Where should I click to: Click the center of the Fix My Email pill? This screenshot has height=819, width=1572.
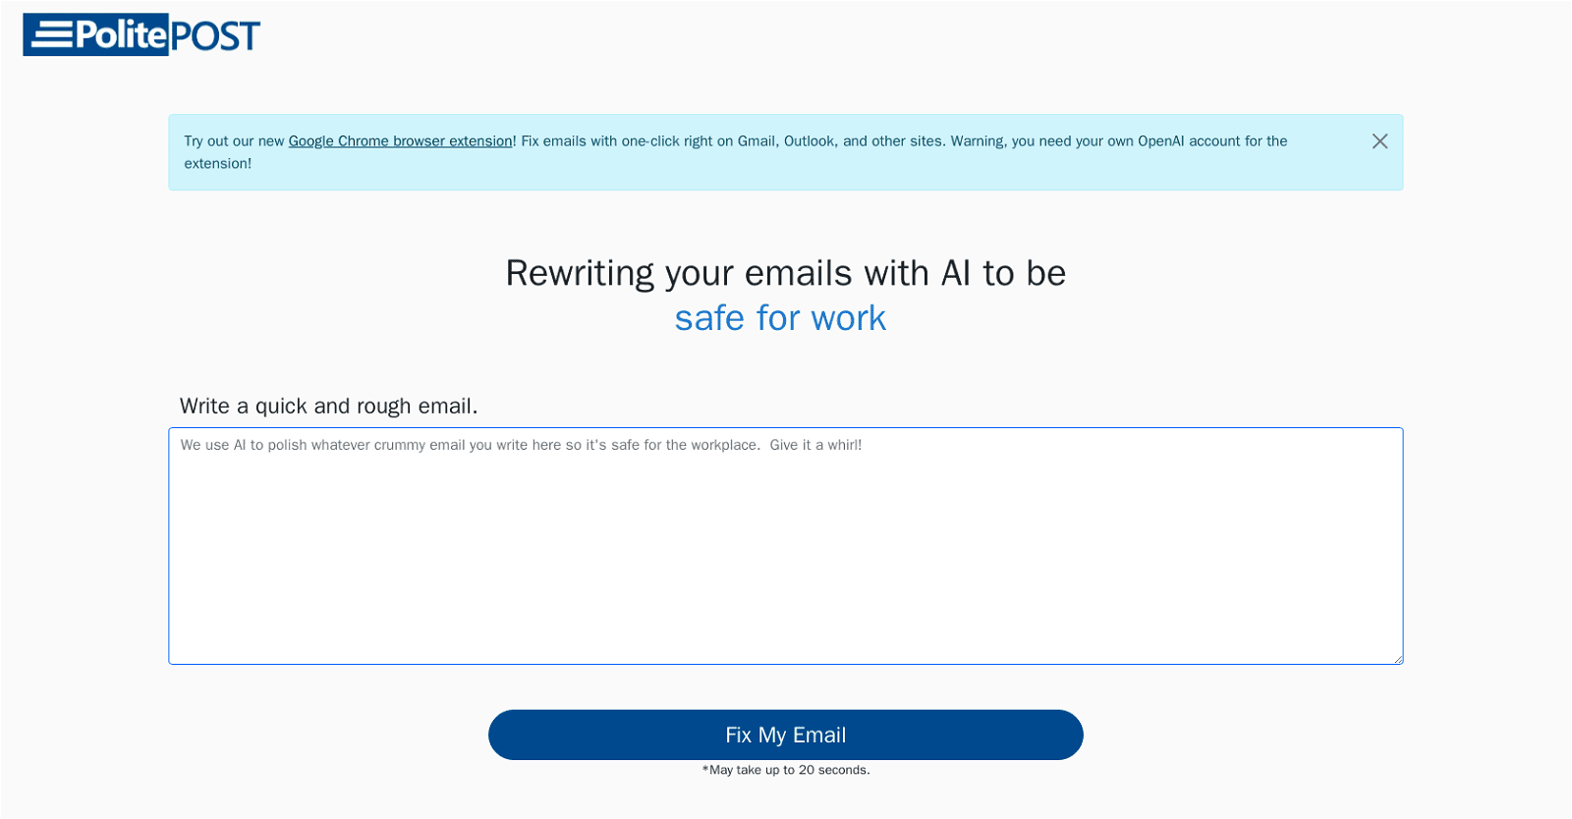point(785,735)
